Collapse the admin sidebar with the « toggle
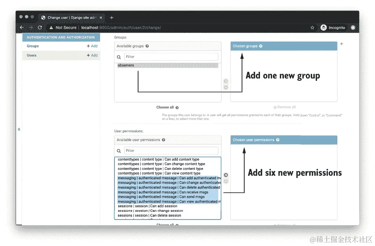This screenshot has height=246, width=375. [x=19, y=129]
